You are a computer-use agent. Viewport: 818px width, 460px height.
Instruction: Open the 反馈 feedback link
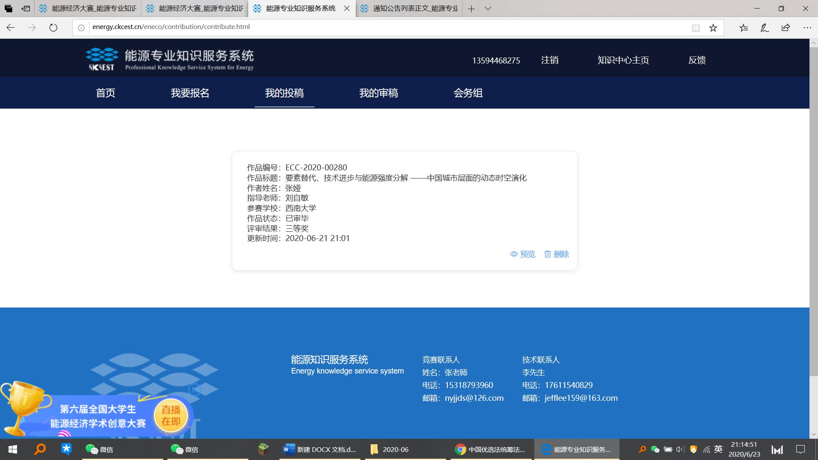click(x=697, y=60)
